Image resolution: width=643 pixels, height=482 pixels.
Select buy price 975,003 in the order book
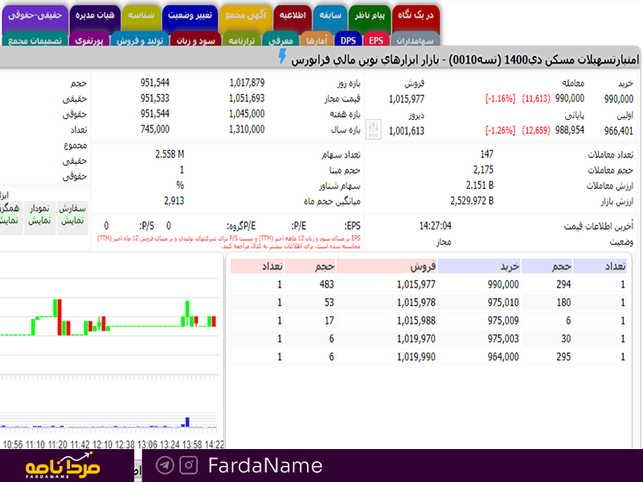(x=503, y=338)
